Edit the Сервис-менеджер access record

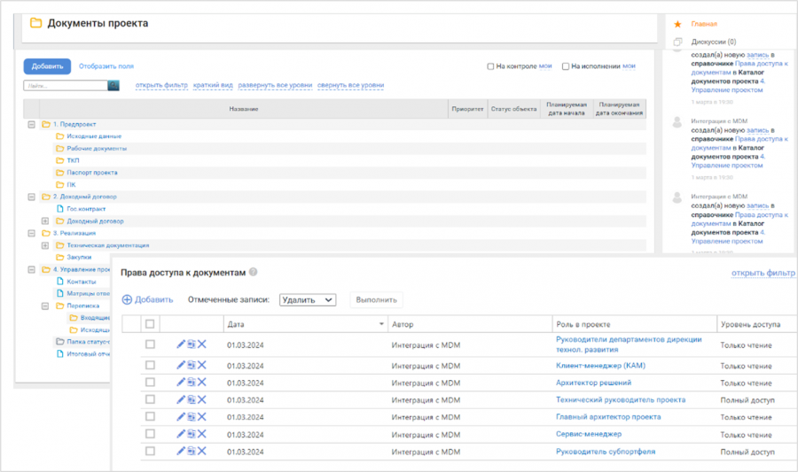181,434
